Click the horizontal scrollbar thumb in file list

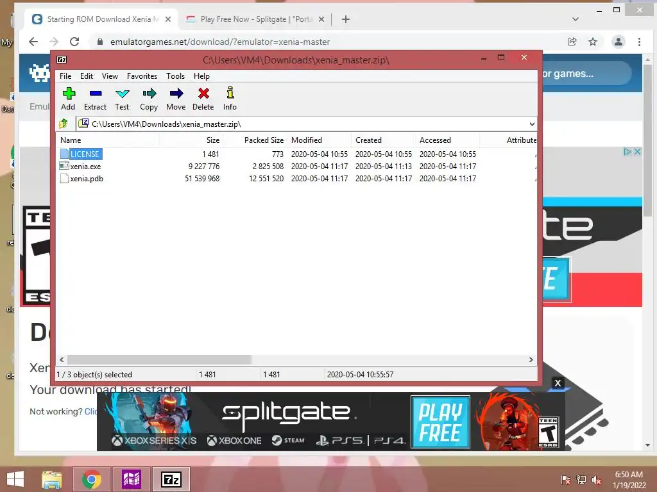pos(159,360)
